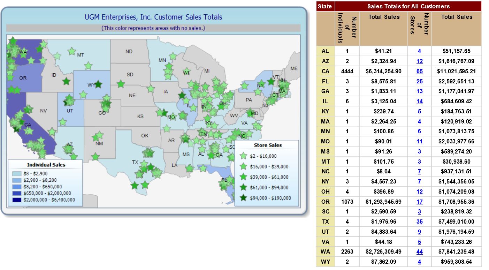489x270 pixels.
Task: Click the $11,021,595.21 store sales cell
Action: pyautogui.click(x=456, y=71)
